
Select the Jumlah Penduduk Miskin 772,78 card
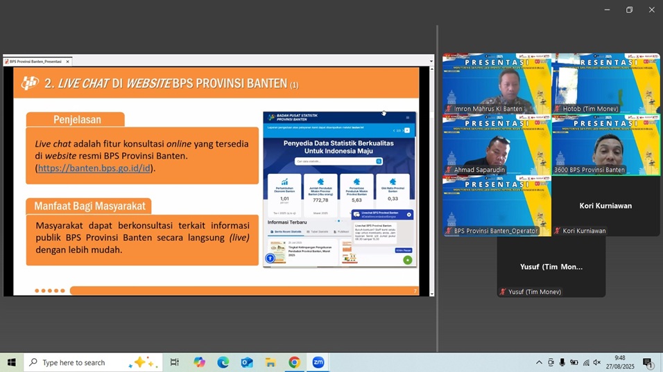320,195
